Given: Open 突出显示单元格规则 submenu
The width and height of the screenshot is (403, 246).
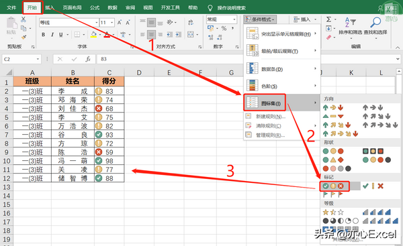Looking at the screenshot, I should (282, 34).
